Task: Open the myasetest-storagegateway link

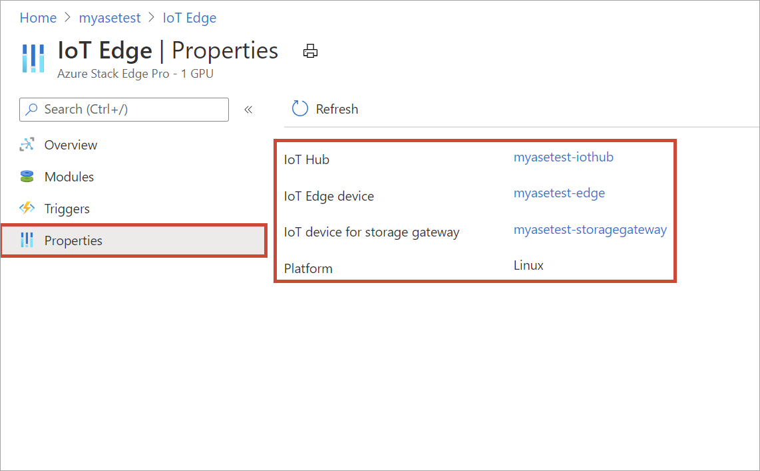Action: [590, 229]
